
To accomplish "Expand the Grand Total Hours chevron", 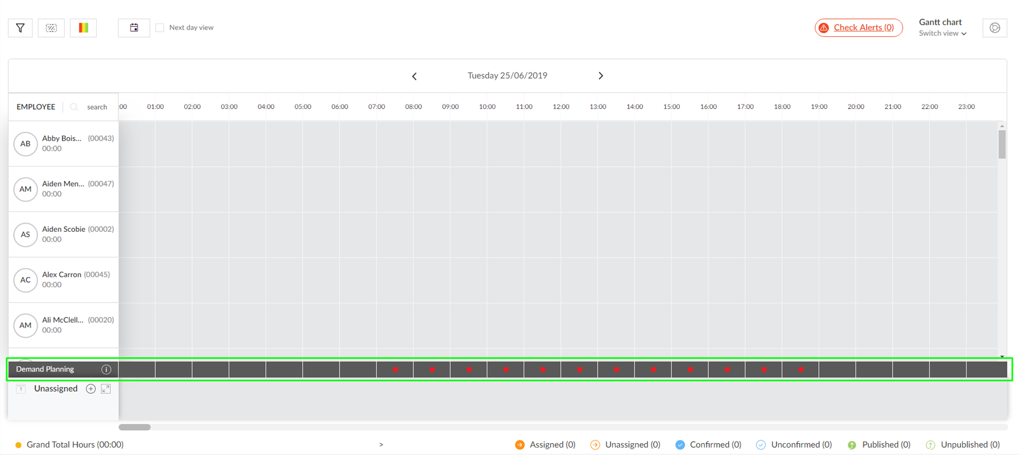I will pyautogui.click(x=381, y=445).
